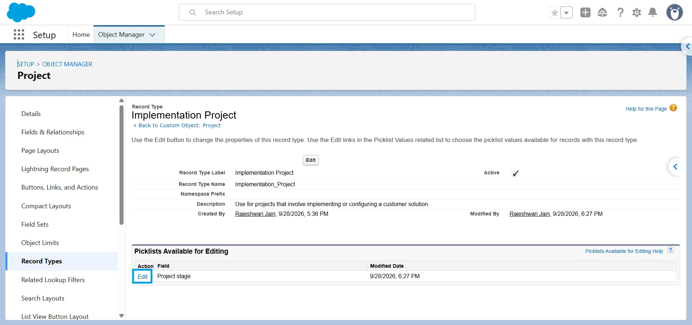
Task: Click the sidebar vertical scrollbar thumb
Action: 121,165
